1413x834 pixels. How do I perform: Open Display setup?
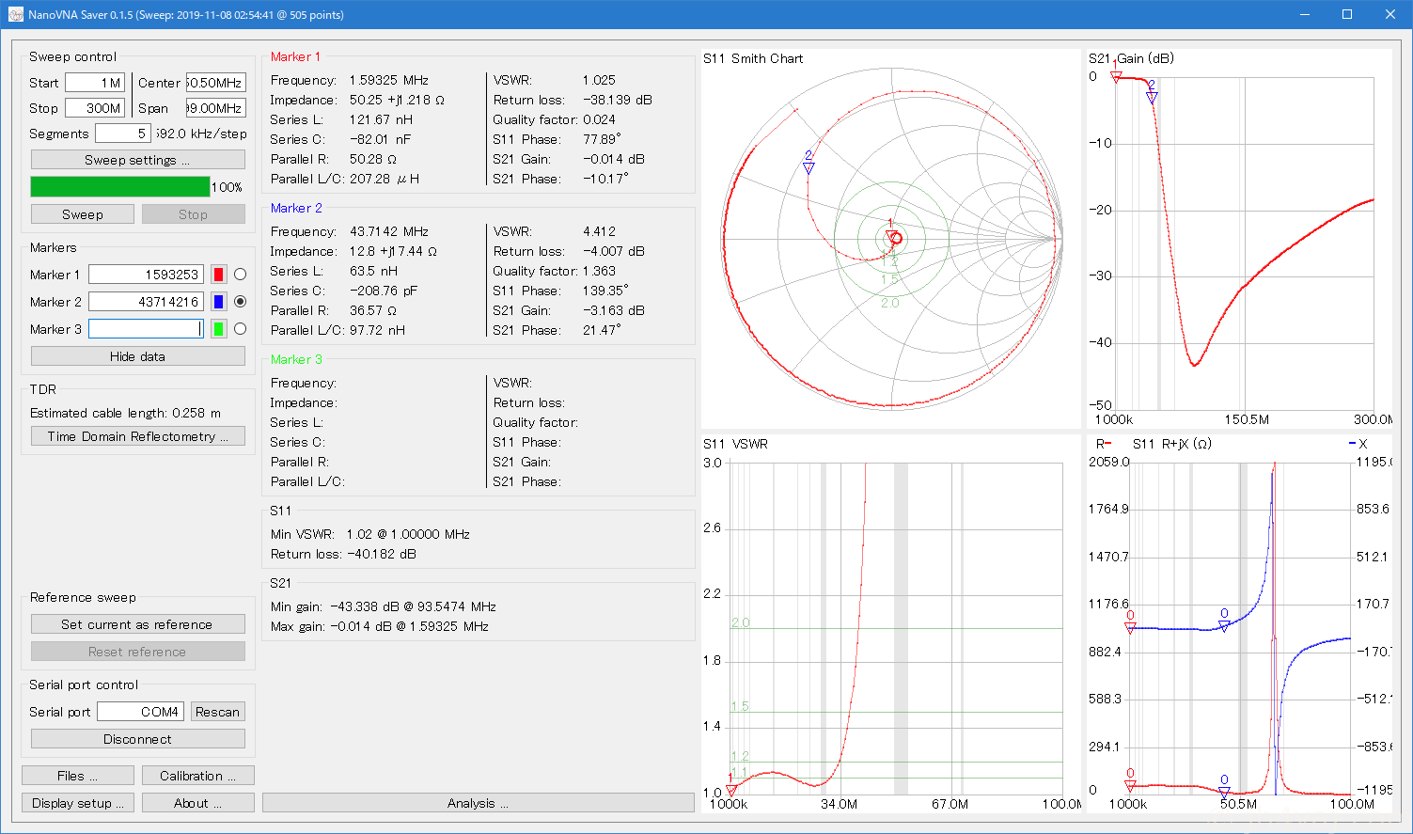tap(78, 803)
